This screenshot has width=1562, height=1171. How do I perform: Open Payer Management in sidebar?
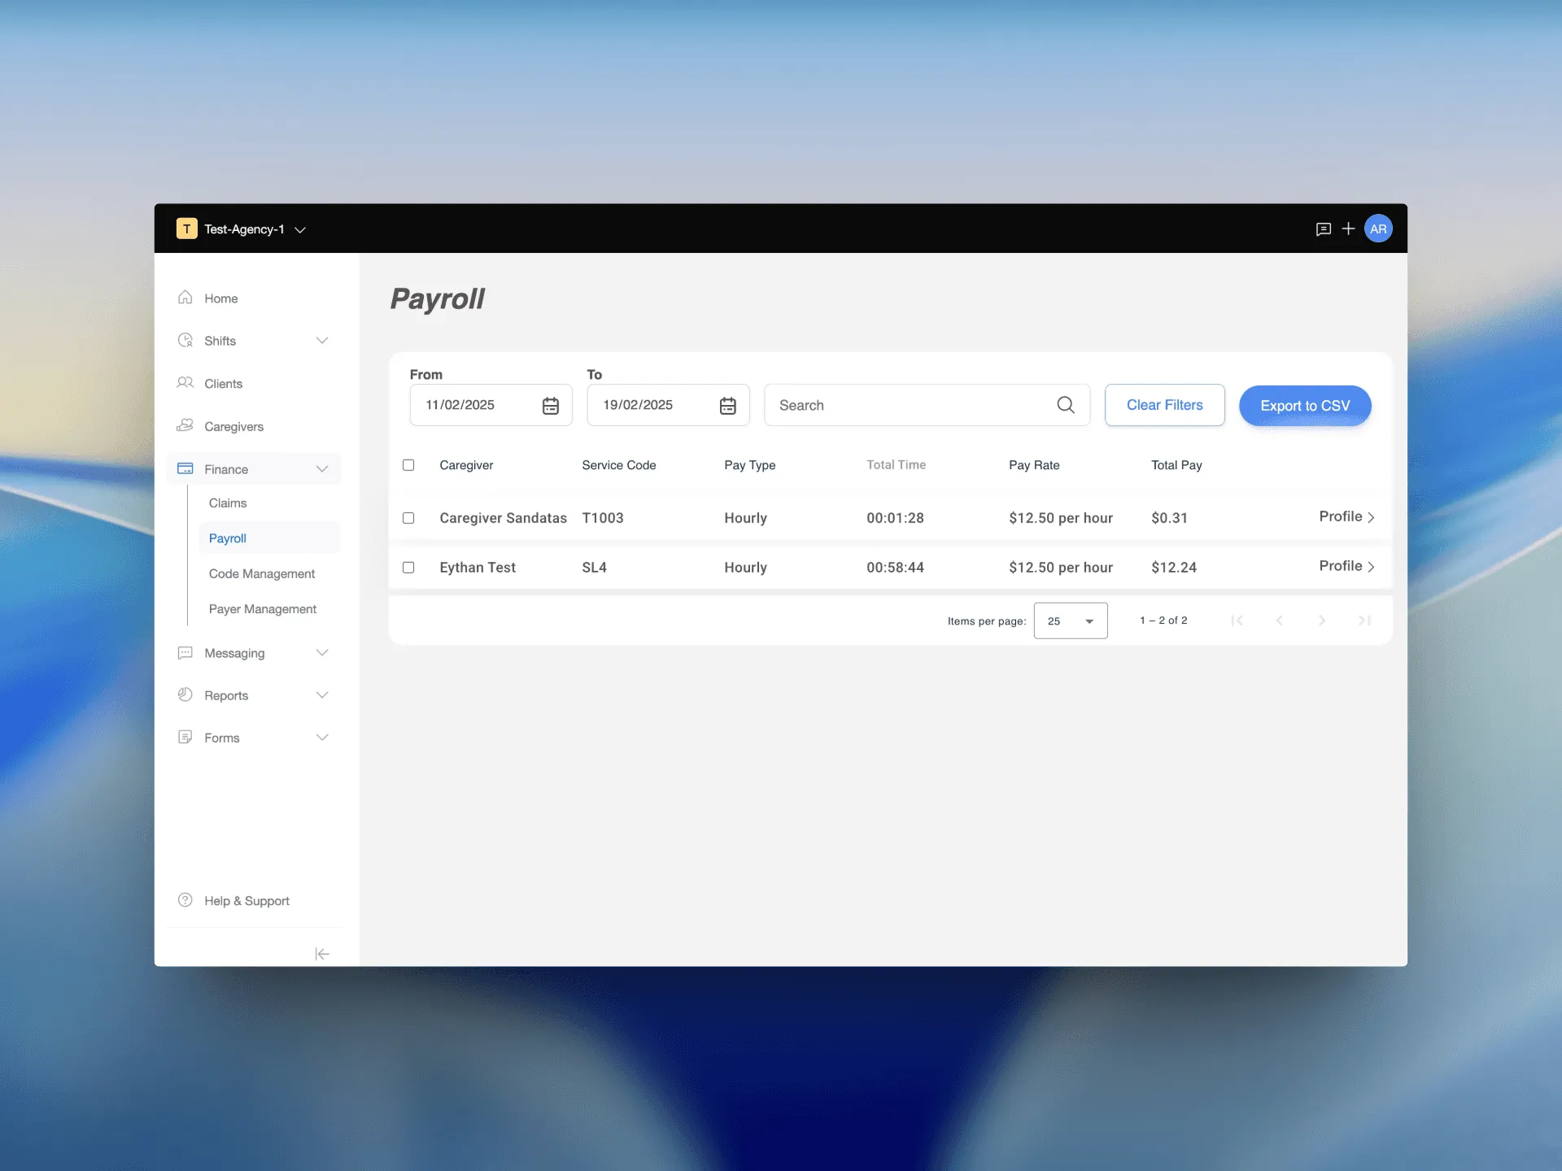click(x=263, y=609)
